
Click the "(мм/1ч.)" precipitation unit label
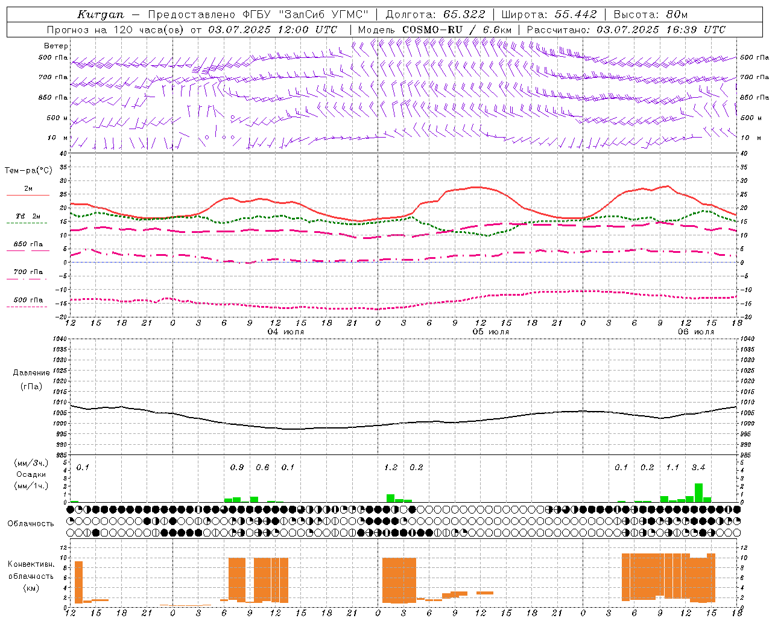click(x=31, y=486)
